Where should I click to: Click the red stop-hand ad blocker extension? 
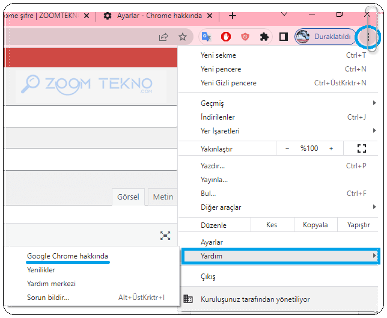pos(225,37)
